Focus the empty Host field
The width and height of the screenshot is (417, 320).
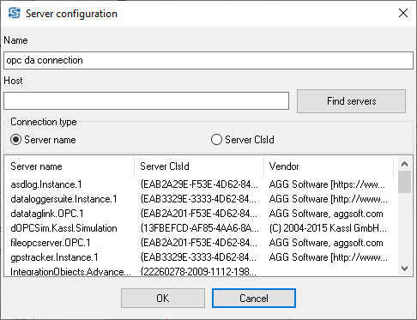(146, 100)
